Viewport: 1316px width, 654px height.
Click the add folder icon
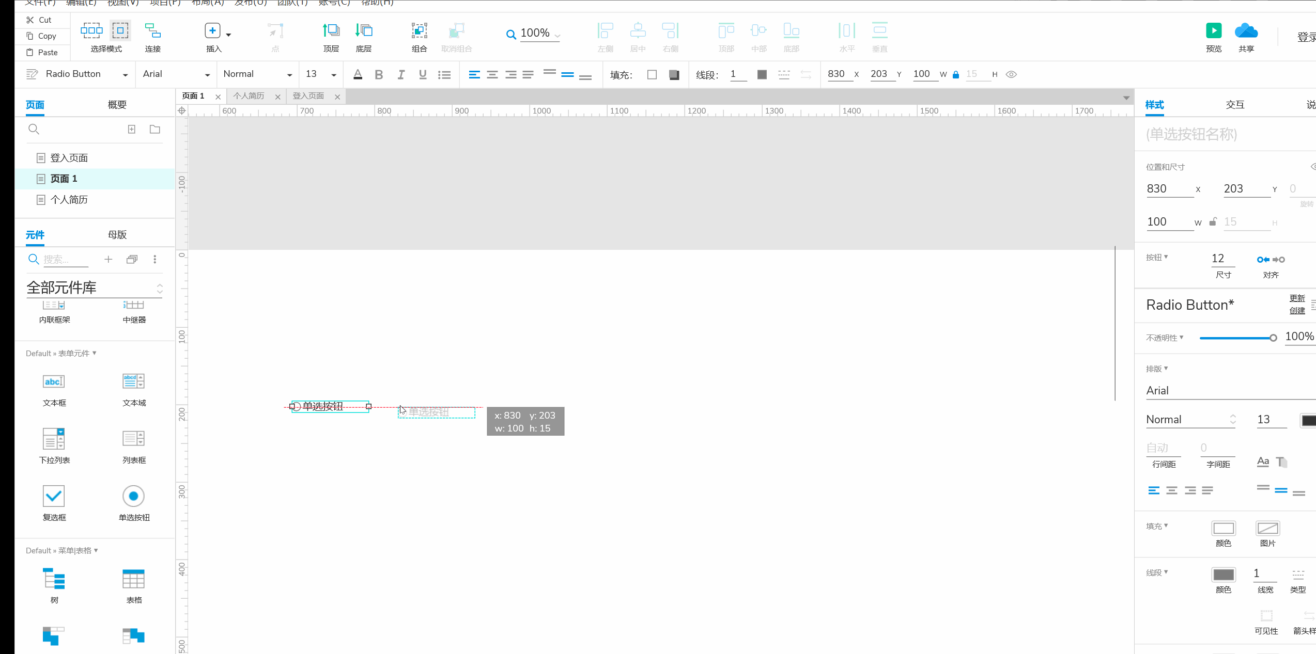click(x=155, y=129)
